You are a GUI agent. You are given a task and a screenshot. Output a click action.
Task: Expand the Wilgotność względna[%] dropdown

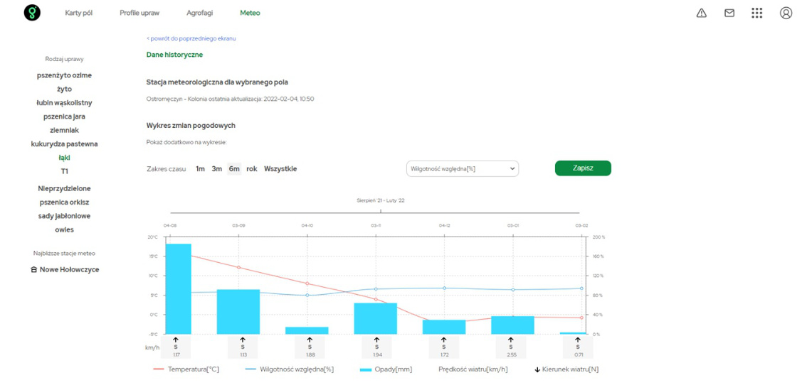coord(462,169)
